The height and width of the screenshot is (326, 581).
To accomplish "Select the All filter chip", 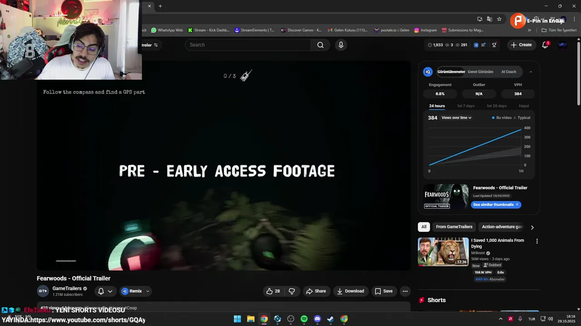I will pos(424,227).
